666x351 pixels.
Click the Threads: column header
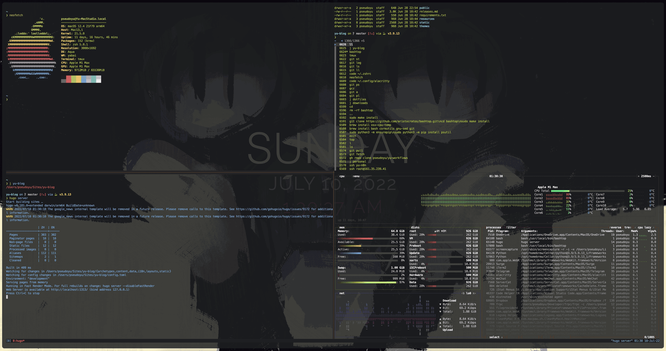607,231
